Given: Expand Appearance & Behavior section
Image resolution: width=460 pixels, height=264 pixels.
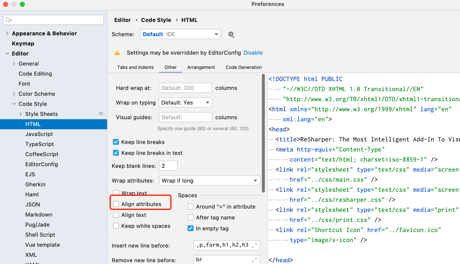Looking at the screenshot, I should tap(7, 34).
